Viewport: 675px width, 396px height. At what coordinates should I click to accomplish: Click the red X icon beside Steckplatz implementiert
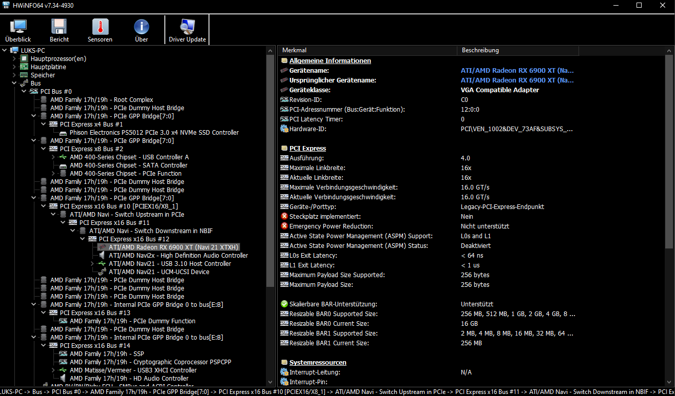click(284, 217)
